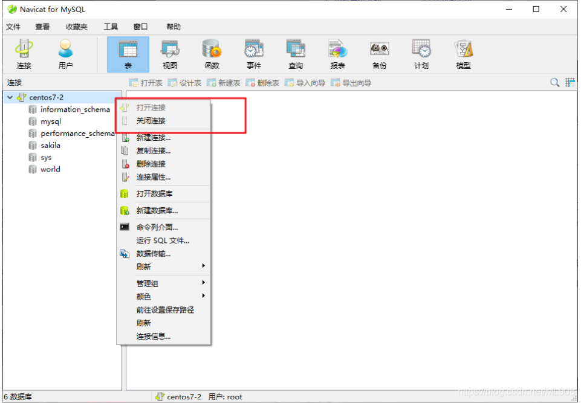Click 打开表 (Open Table) in object toolbar

(146, 83)
